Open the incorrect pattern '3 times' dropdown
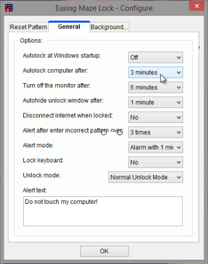The width and height of the screenshot is (208, 264). pyautogui.click(x=155, y=132)
